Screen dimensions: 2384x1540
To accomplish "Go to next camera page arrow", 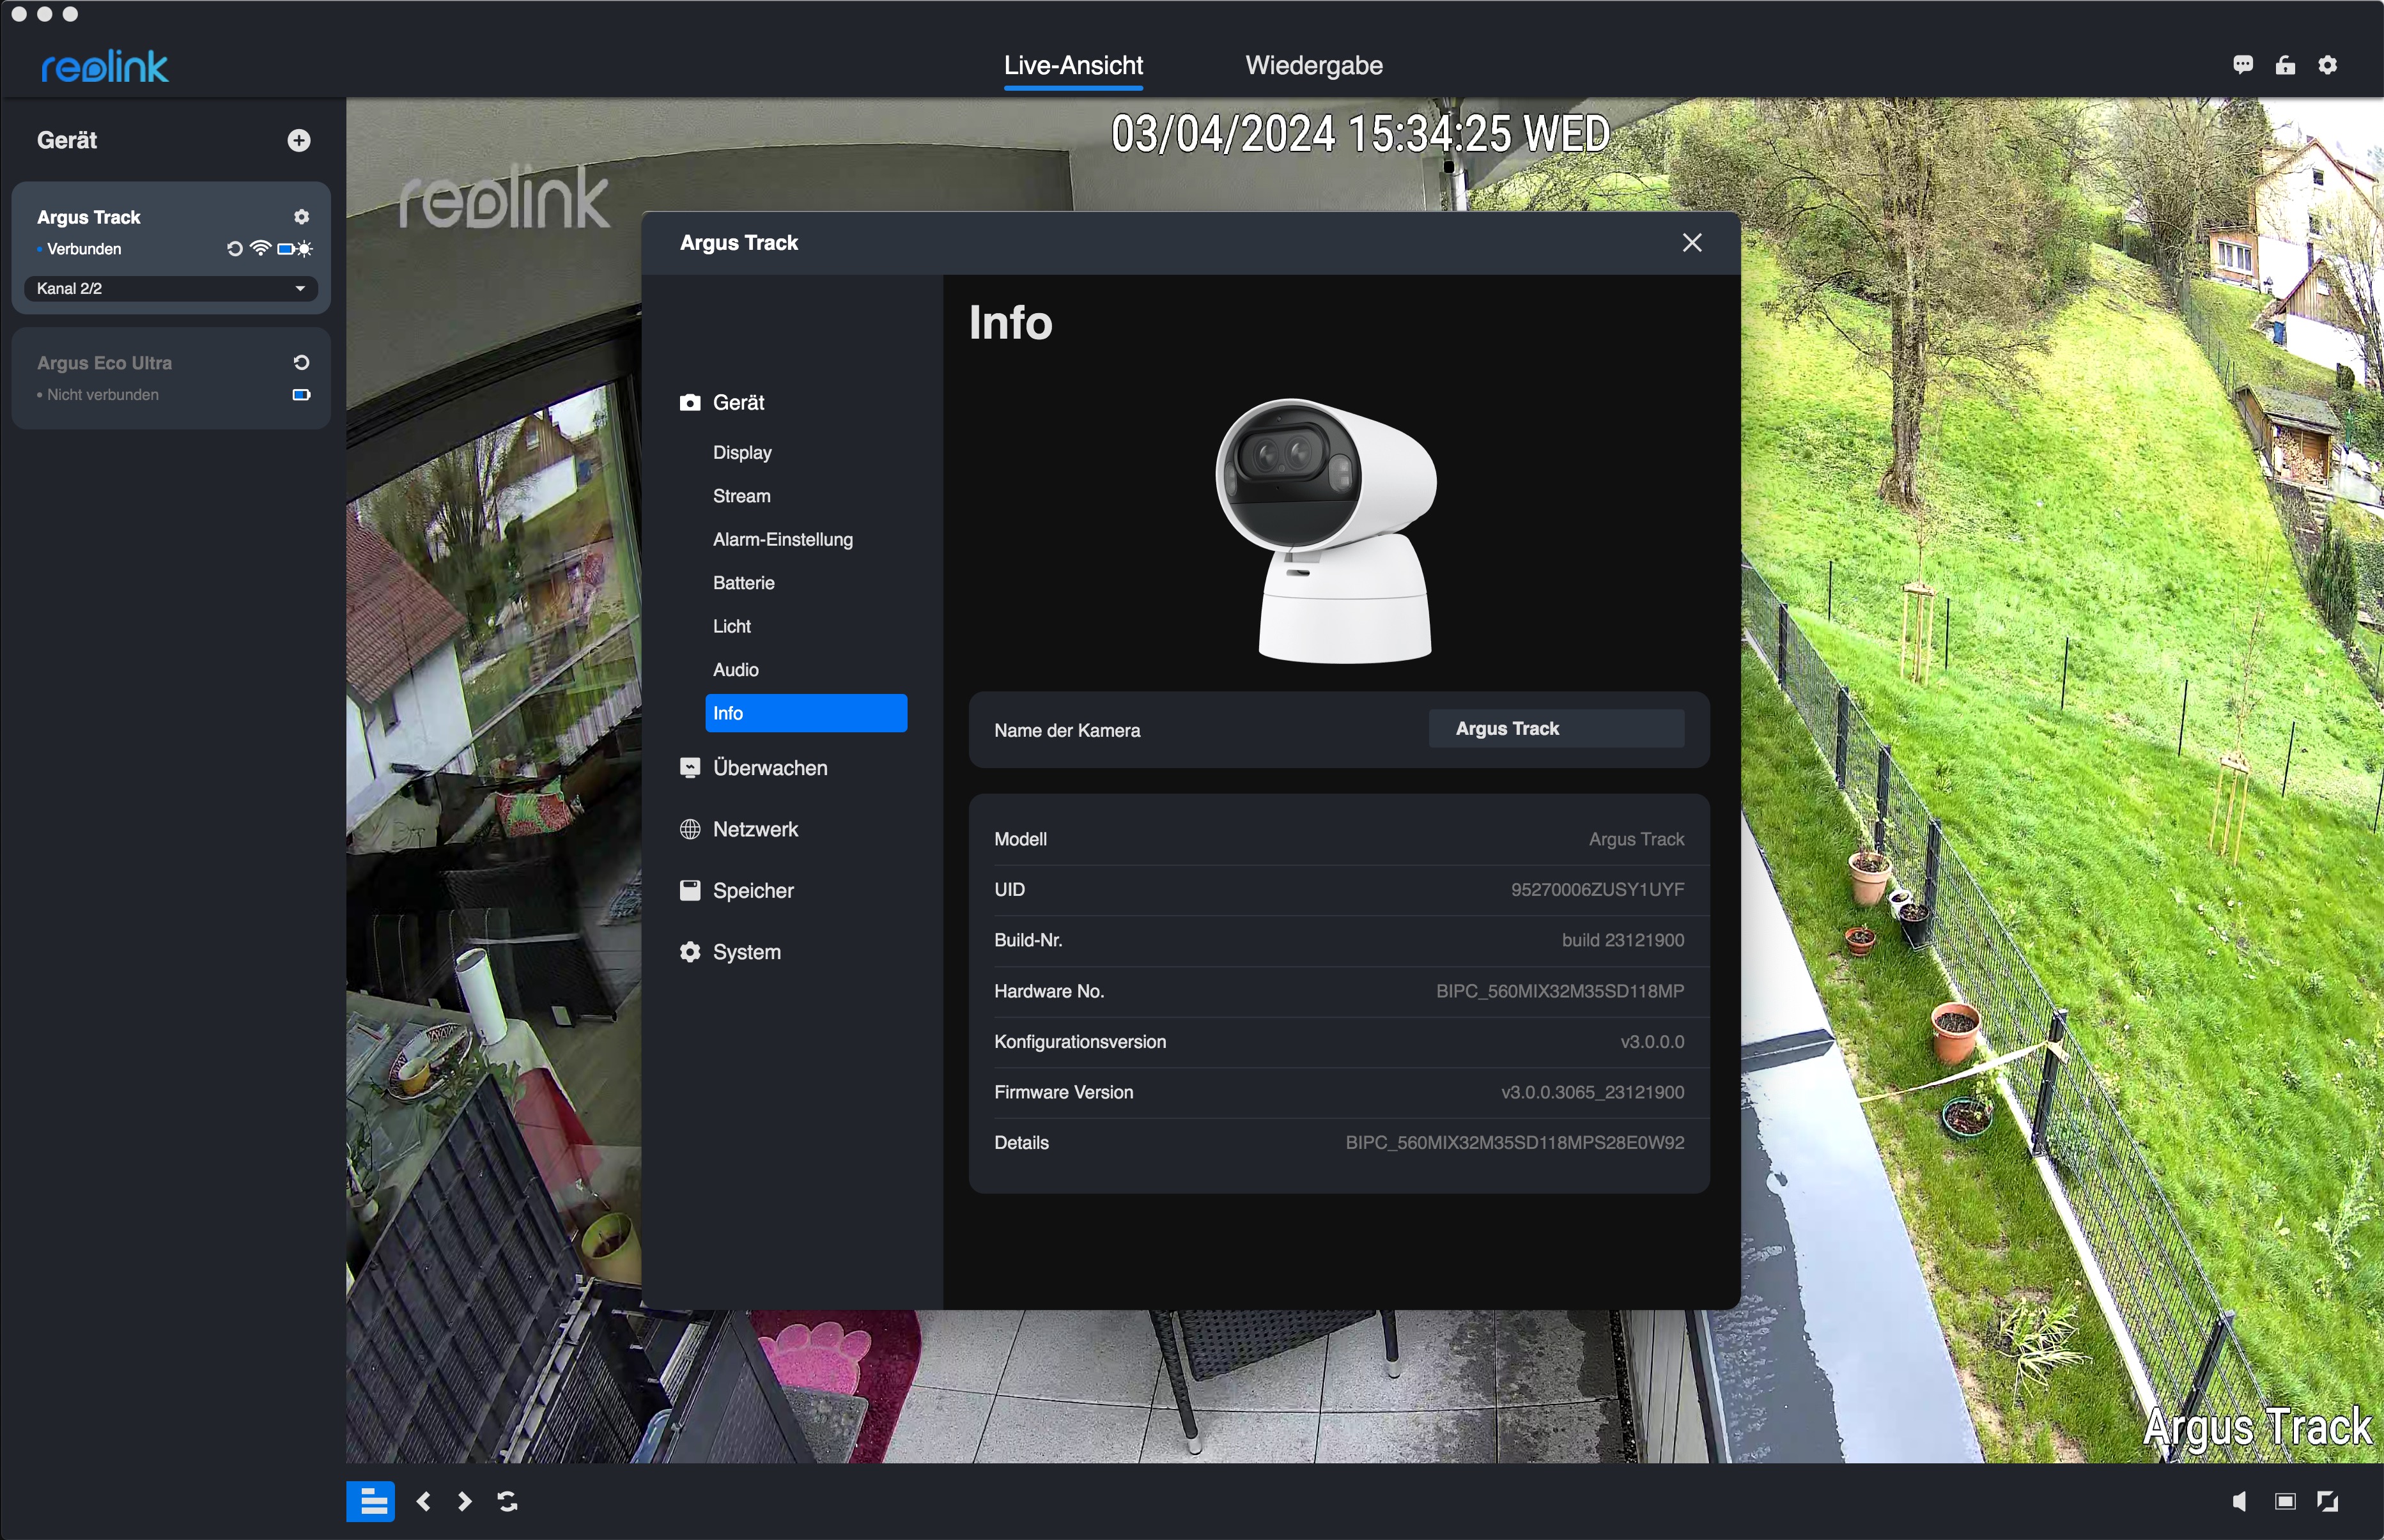I will 465,1501.
